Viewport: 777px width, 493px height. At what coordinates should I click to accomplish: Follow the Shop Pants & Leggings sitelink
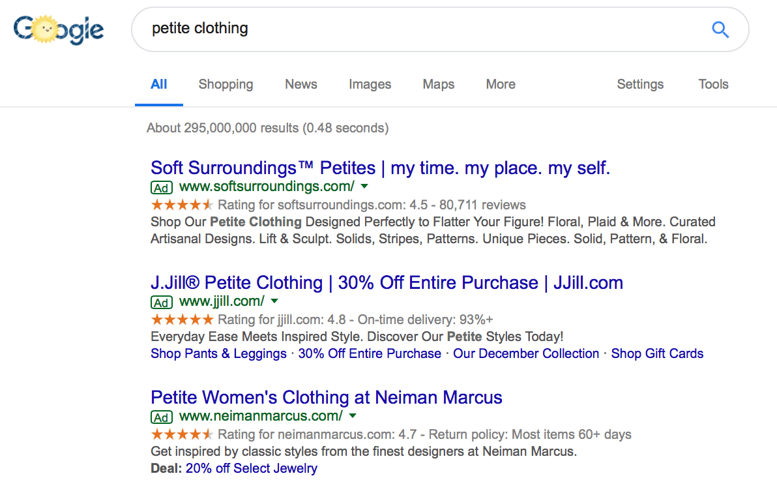218,353
